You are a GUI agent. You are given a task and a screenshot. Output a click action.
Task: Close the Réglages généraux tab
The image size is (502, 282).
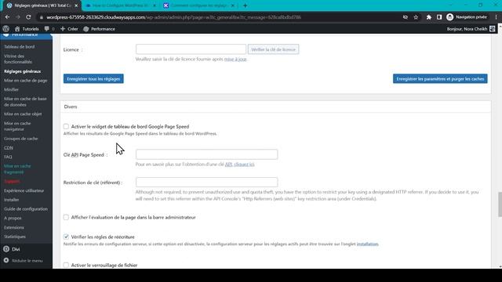(76, 5)
